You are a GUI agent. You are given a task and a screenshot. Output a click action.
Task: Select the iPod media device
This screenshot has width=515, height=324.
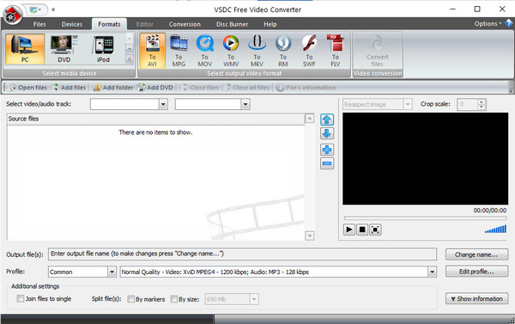[103, 49]
